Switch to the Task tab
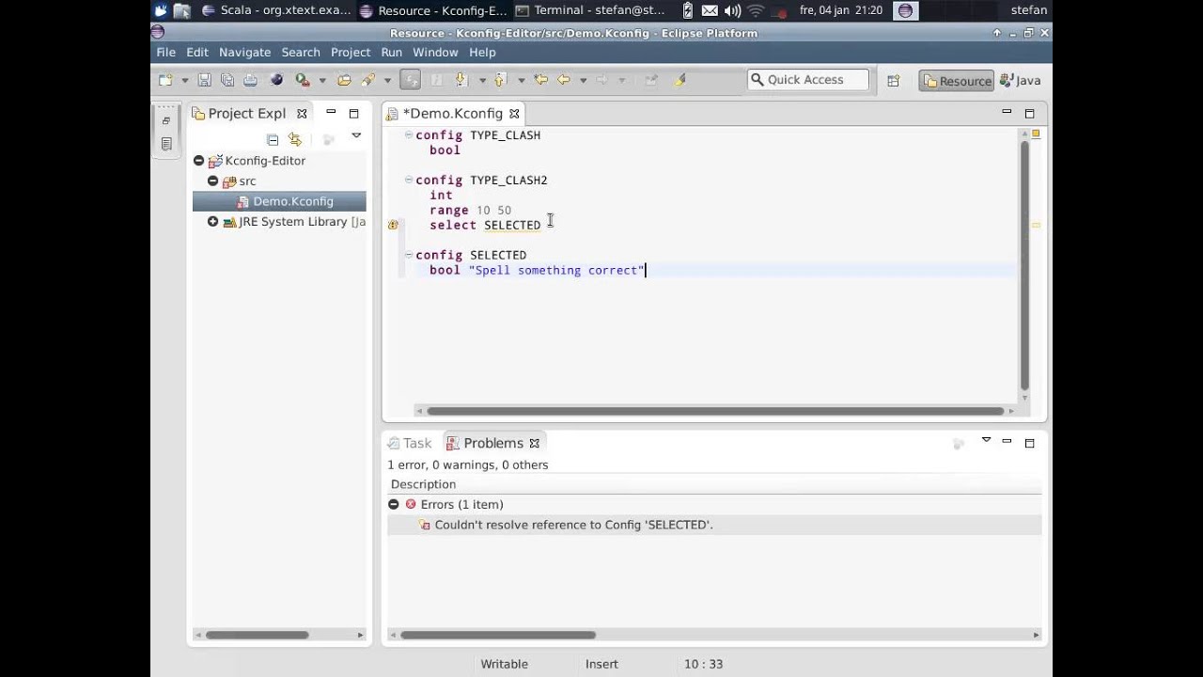This screenshot has height=677, width=1203. (410, 443)
